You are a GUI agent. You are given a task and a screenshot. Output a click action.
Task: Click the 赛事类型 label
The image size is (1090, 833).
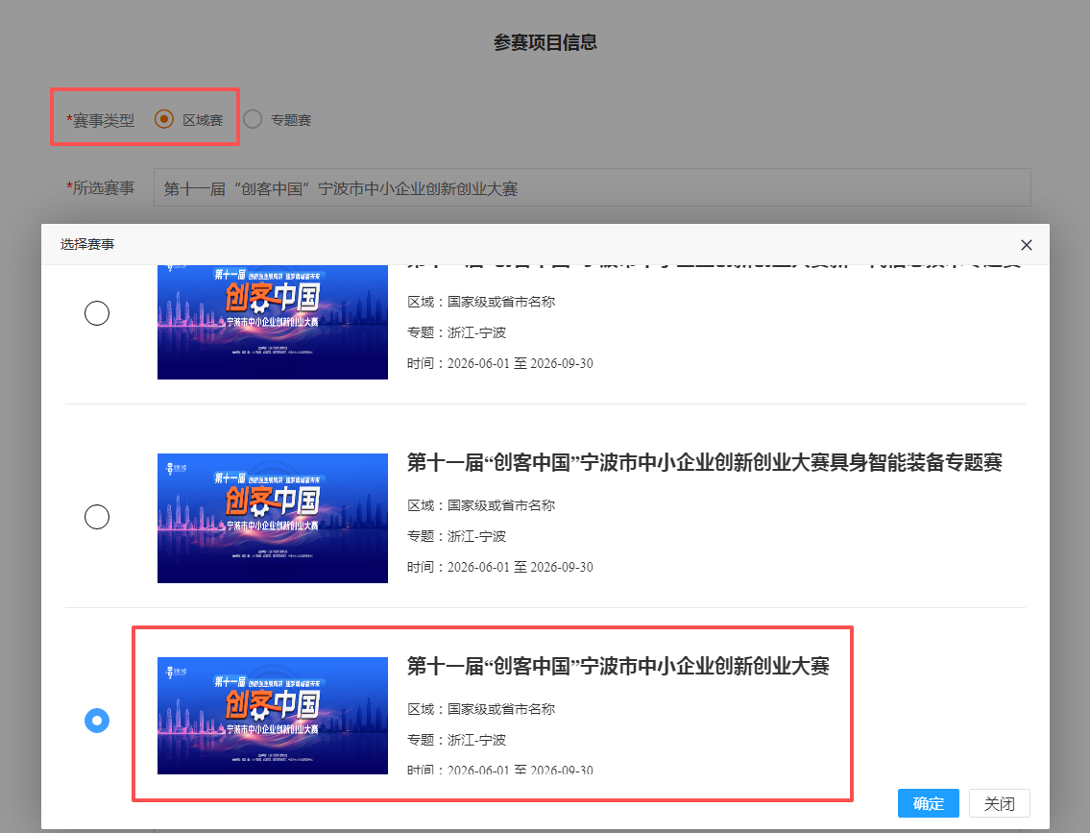[x=100, y=120]
